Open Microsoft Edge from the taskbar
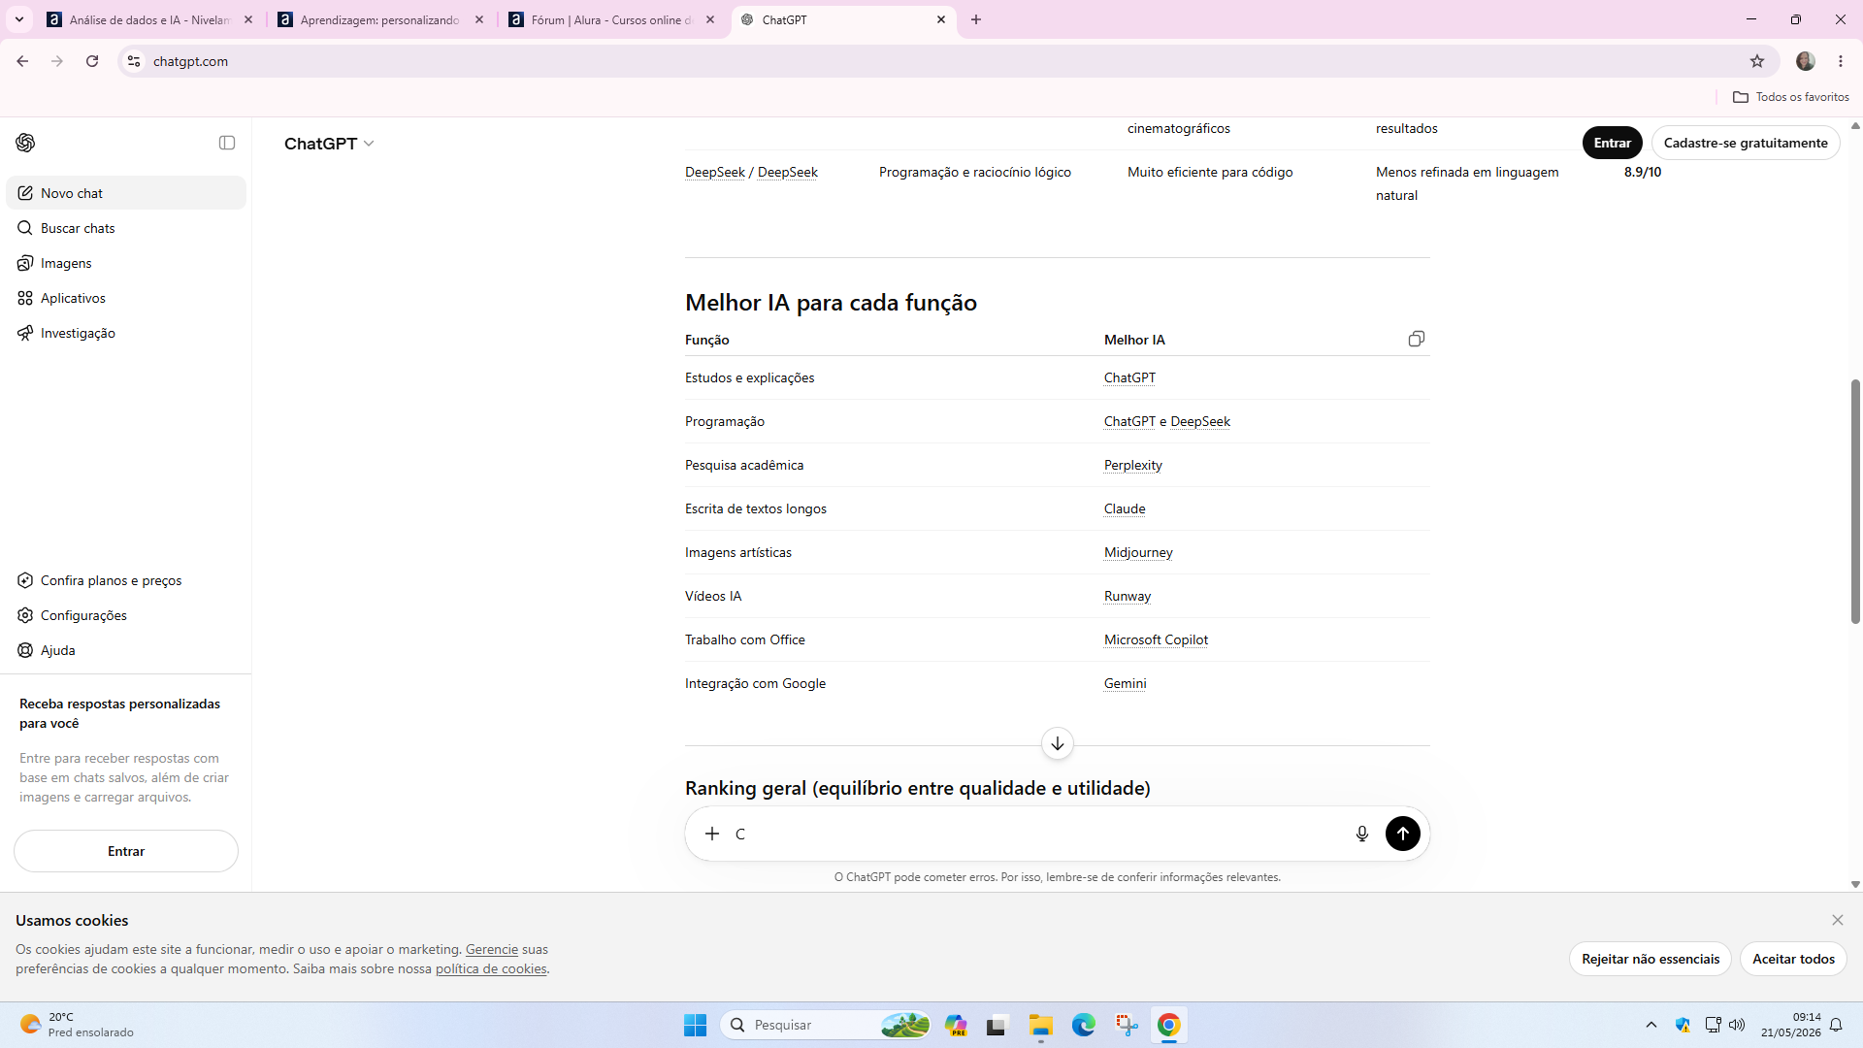Image resolution: width=1863 pixels, height=1048 pixels. pyautogui.click(x=1084, y=1025)
